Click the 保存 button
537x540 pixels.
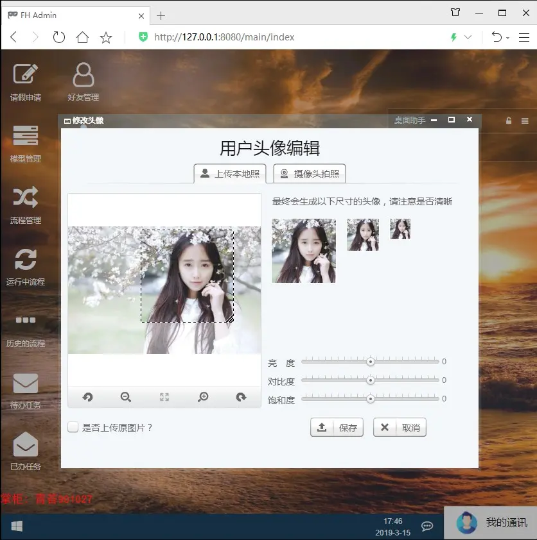coord(337,427)
